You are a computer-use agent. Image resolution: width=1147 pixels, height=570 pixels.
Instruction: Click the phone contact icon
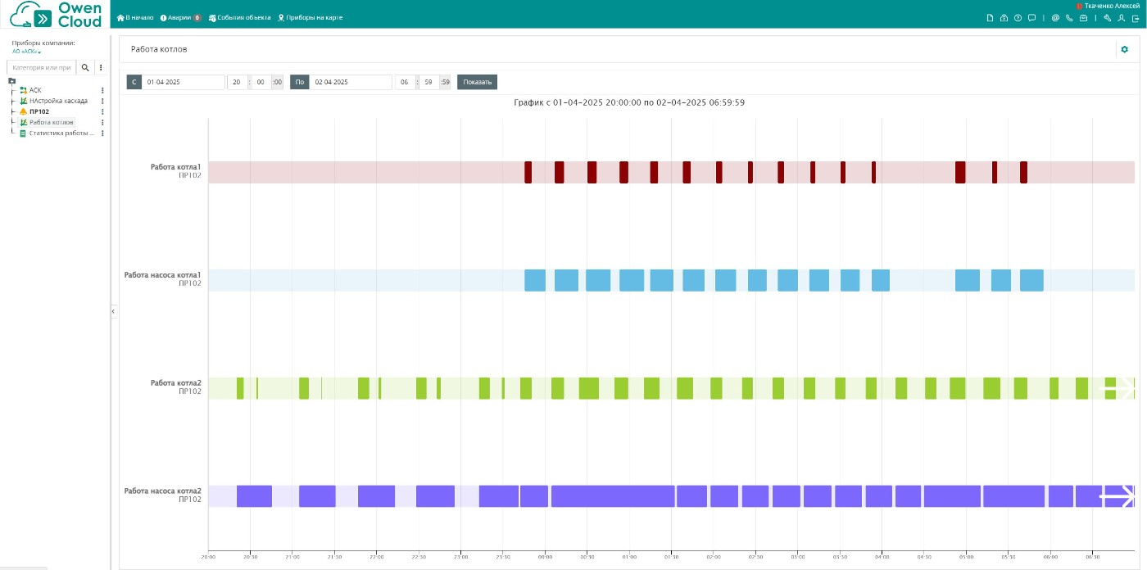click(1069, 17)
